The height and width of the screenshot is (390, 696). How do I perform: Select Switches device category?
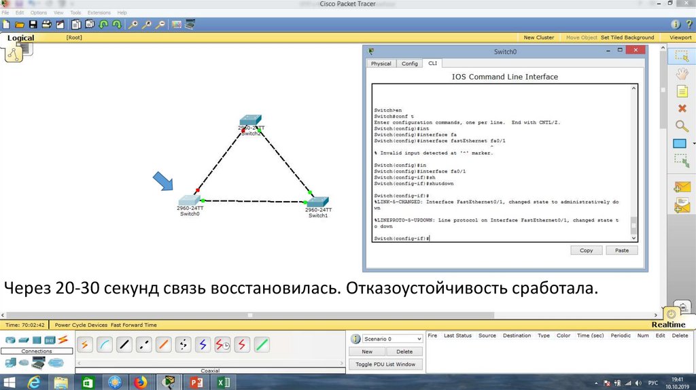pos(24,340)
